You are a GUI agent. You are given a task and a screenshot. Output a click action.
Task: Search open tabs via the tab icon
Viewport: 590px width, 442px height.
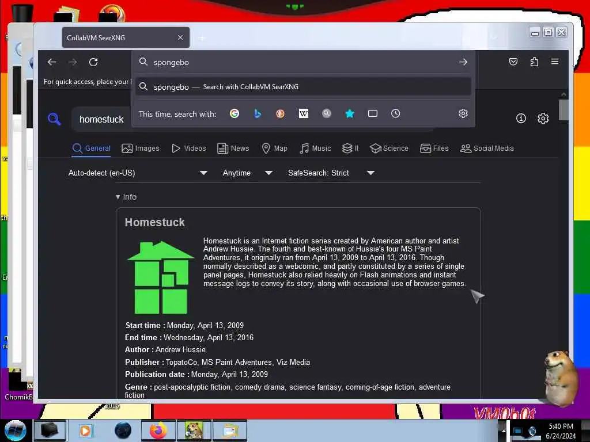(x=373, y=113)
